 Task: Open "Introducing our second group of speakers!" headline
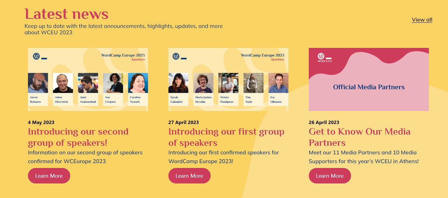click(78, 137)
